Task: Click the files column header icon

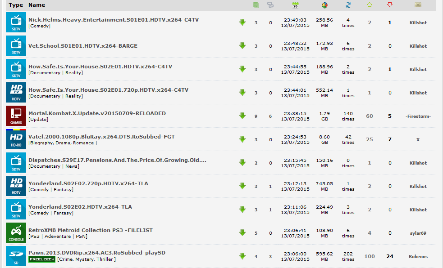Action: coord(256,5)
